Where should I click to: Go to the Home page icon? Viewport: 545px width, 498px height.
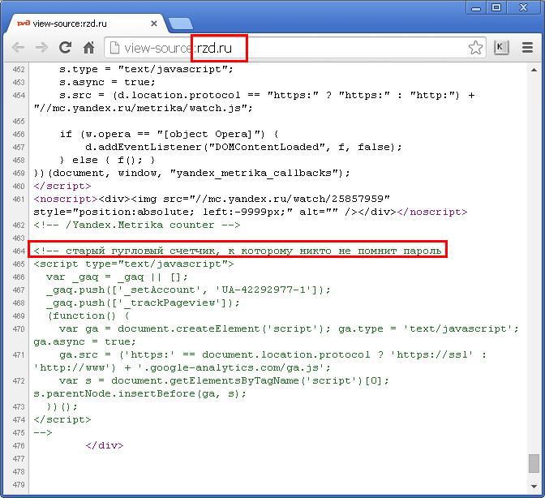89,47
